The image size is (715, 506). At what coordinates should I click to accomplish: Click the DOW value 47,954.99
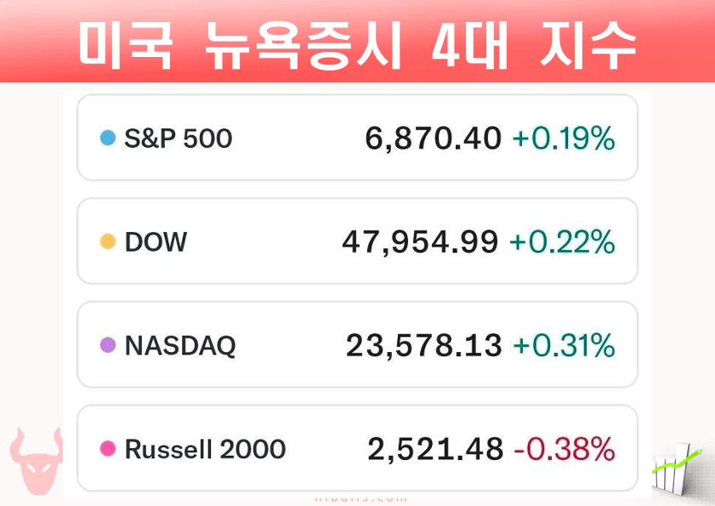point(420,242)
